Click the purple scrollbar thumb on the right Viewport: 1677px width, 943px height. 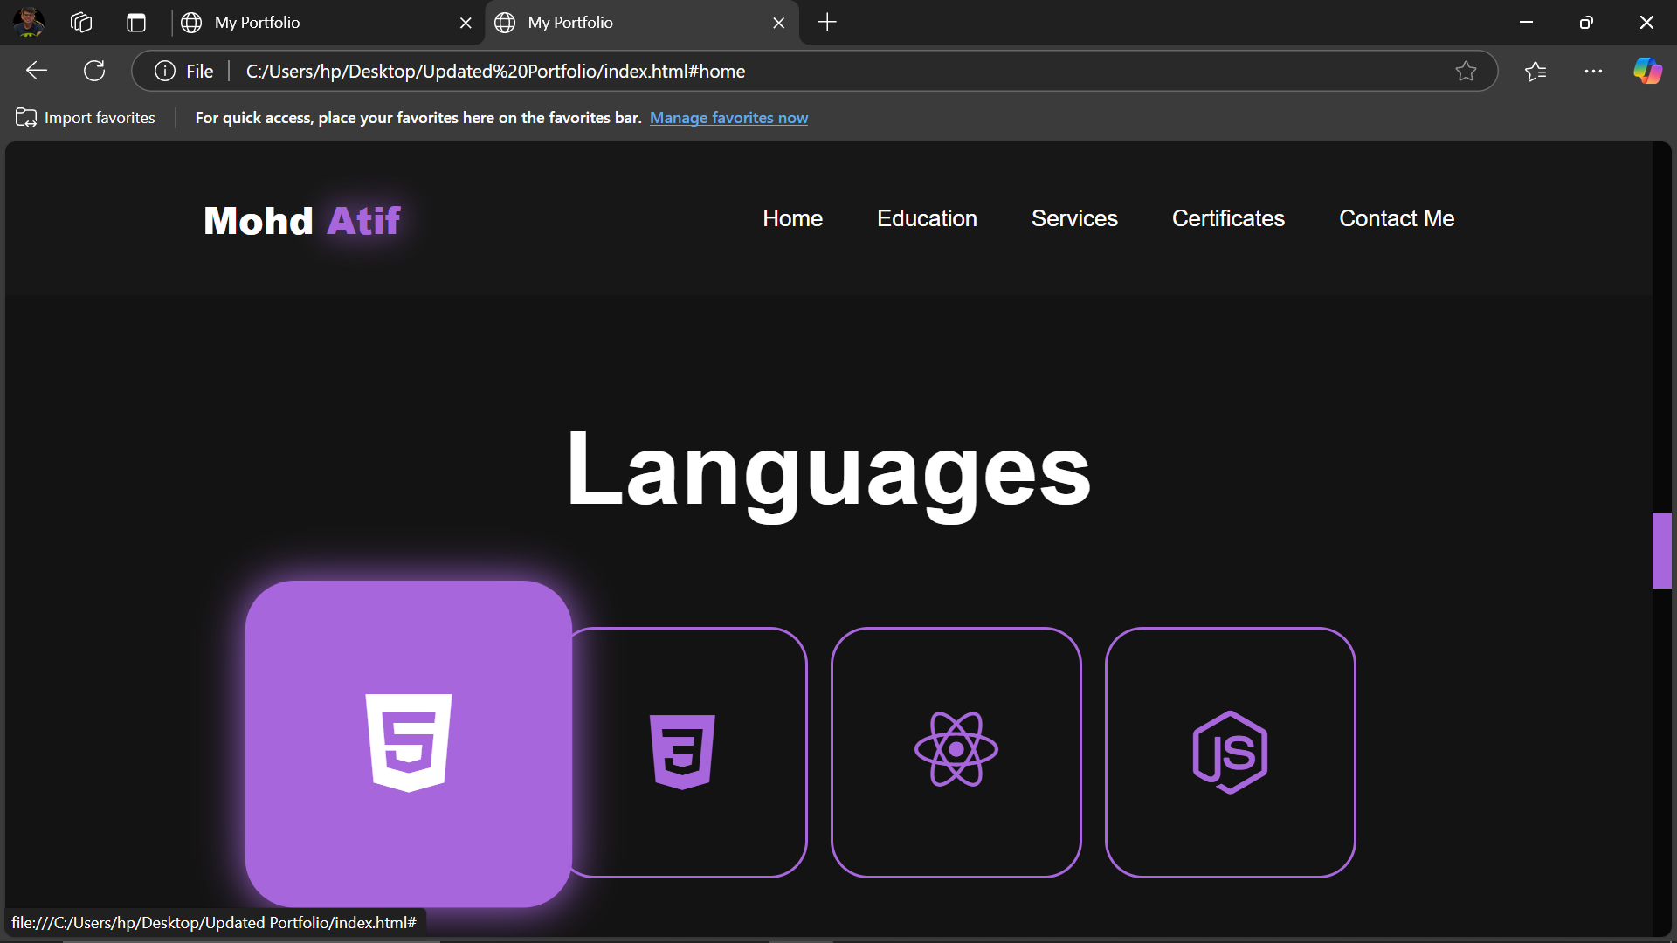click(1662, 550)
